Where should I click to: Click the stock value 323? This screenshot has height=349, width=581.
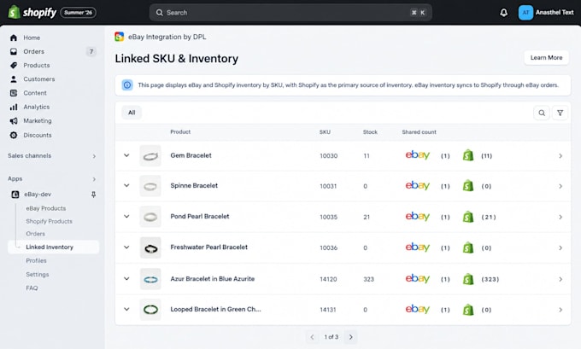click(x=369, y=279)
